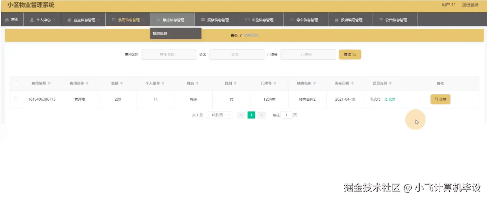Choose 楼房信息 in the dropdown submenu
Image resolution: width=487 pixels, height=199 pixels.
click(176, 33)
